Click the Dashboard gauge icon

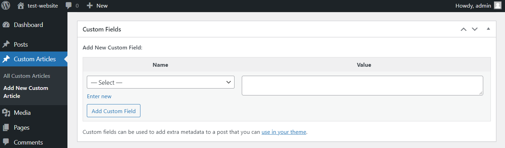[6, 25]
